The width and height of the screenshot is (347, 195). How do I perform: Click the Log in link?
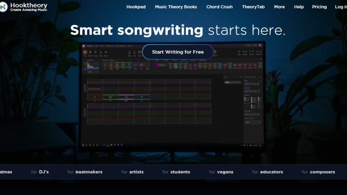point(341,7)
